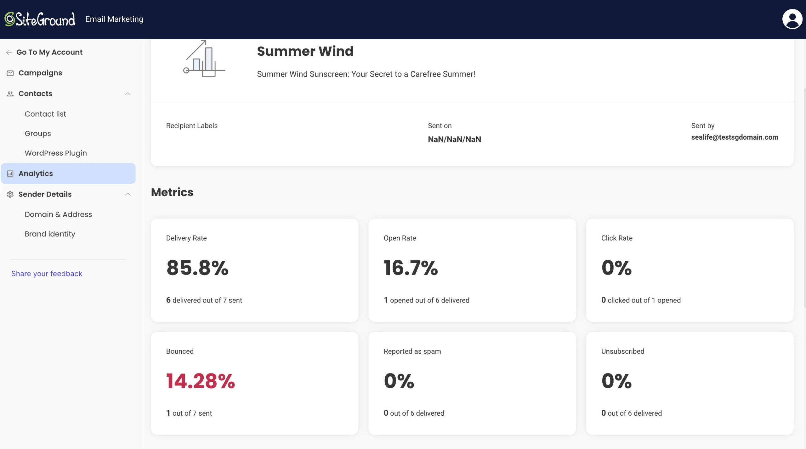Click the Sender Details gear icon
Viewport: 806px width, 449px height.
pyautogui.click(x=10, y=194)
